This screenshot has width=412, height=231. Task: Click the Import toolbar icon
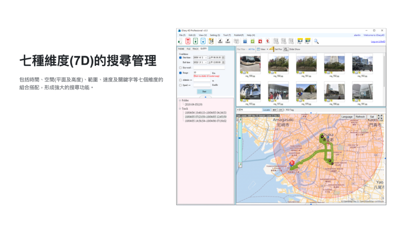(x=220, y=41)
